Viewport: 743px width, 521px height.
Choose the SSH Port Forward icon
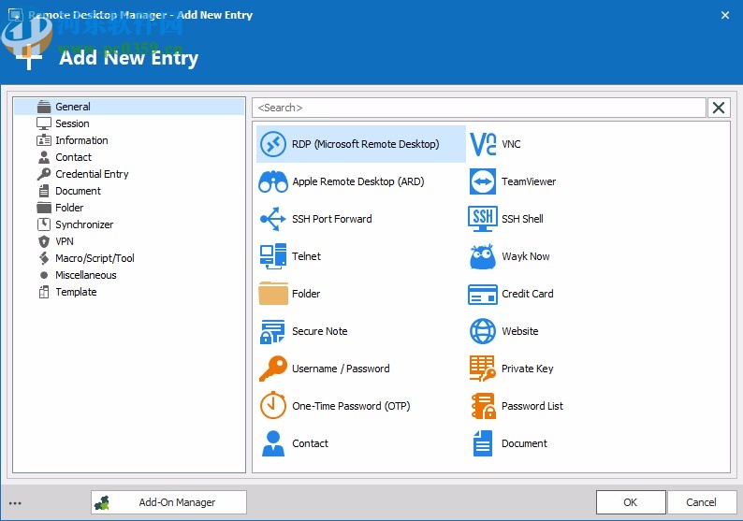(x=273, y=219)
